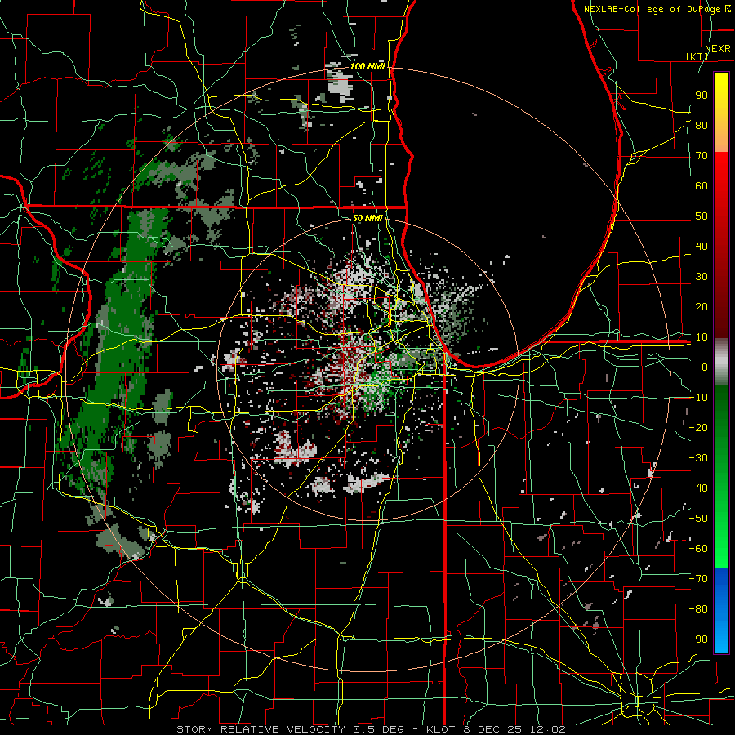Screen dimensions: 735x735
Task: Select the -80 value on velocity scale
Action: 698,609
